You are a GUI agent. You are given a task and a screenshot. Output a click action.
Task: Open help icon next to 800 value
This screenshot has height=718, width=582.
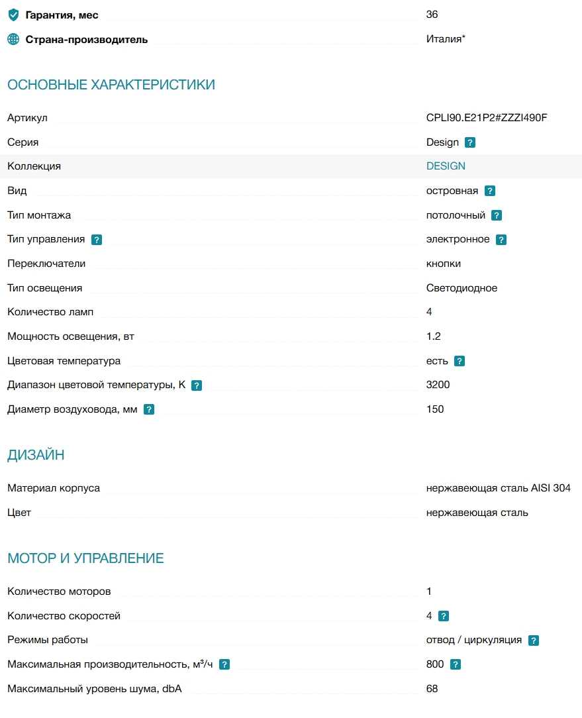click(x=455, y=664)
